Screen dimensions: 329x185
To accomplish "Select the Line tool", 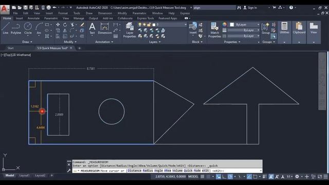I will (x=6, y=28).
